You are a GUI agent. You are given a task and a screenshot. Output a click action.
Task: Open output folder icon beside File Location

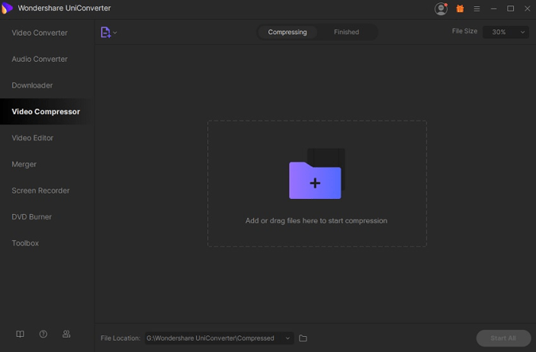pyautogui.click(x=303, y=339)
